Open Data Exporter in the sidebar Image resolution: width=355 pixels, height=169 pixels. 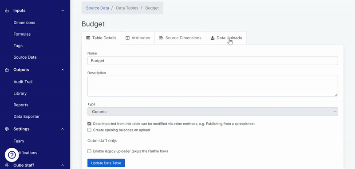point(27,116)
